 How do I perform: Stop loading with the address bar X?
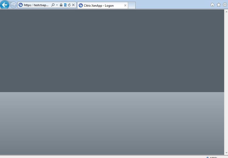tap(73, 5)
